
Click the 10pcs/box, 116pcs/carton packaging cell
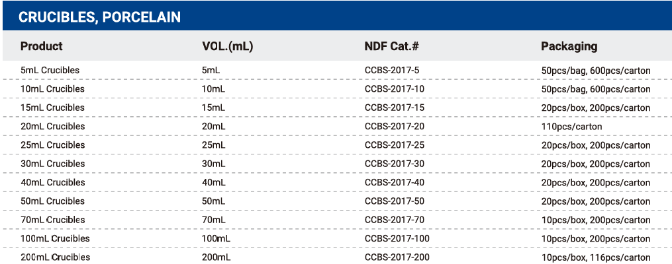[596, 257]
